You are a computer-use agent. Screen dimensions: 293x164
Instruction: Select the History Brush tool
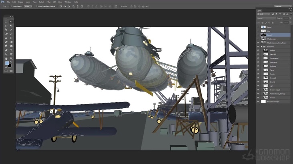(11, 38)
